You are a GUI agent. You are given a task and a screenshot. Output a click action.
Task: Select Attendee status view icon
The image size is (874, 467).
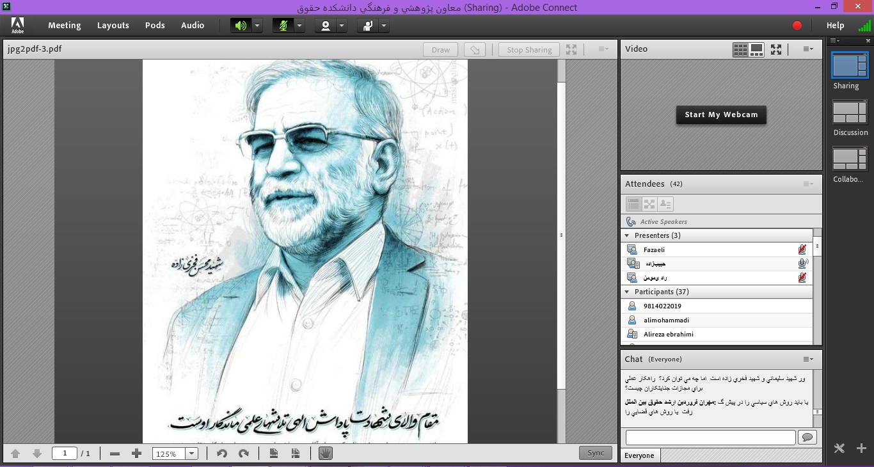coord(665,204)
